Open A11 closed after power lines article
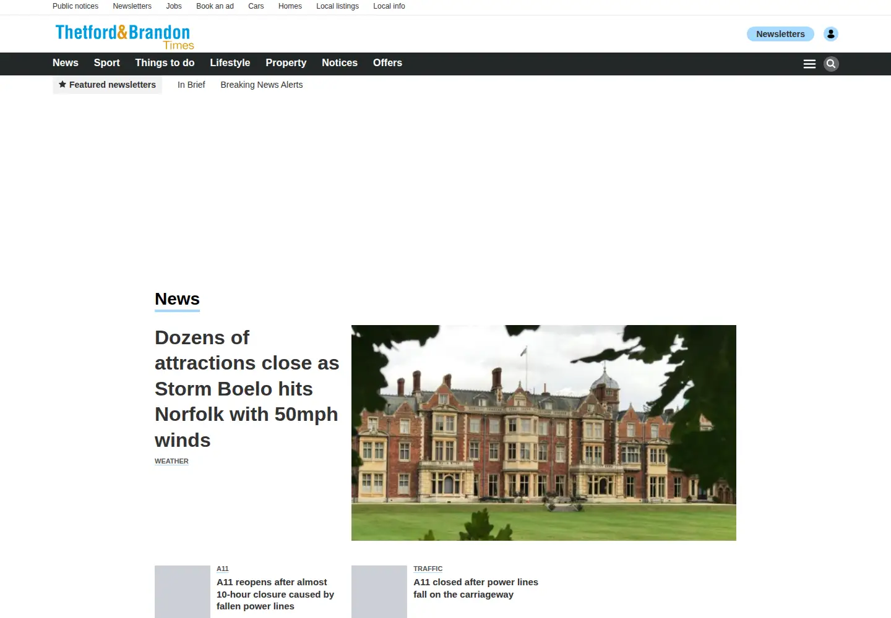Screen dimensions: 891x618 click(x=476, y=588)
